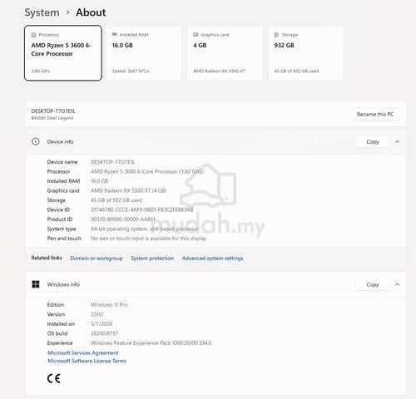Open System protection link
The image size is (416, 399).
[x=152, y=259]
